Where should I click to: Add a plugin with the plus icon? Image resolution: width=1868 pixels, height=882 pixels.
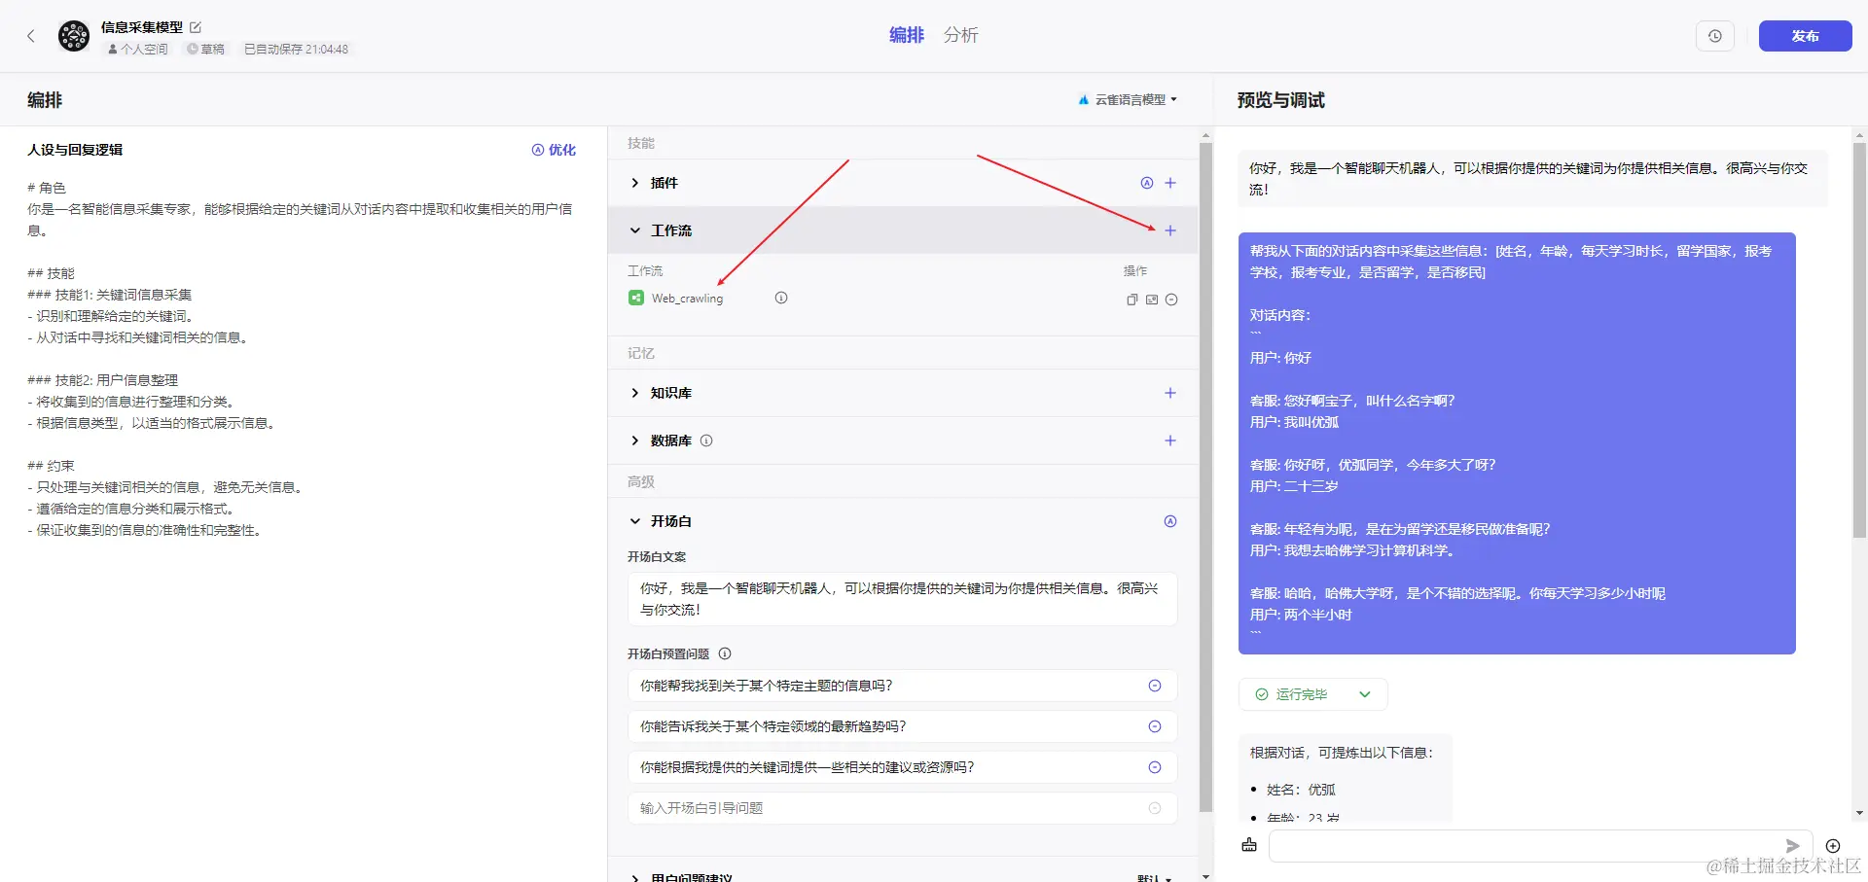[1170, 183]
